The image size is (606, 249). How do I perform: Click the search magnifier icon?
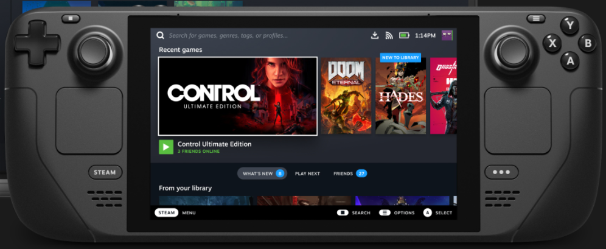(161, 35)
